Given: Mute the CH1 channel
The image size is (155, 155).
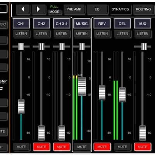Looking at the screenshot, I should click(21, 147).
